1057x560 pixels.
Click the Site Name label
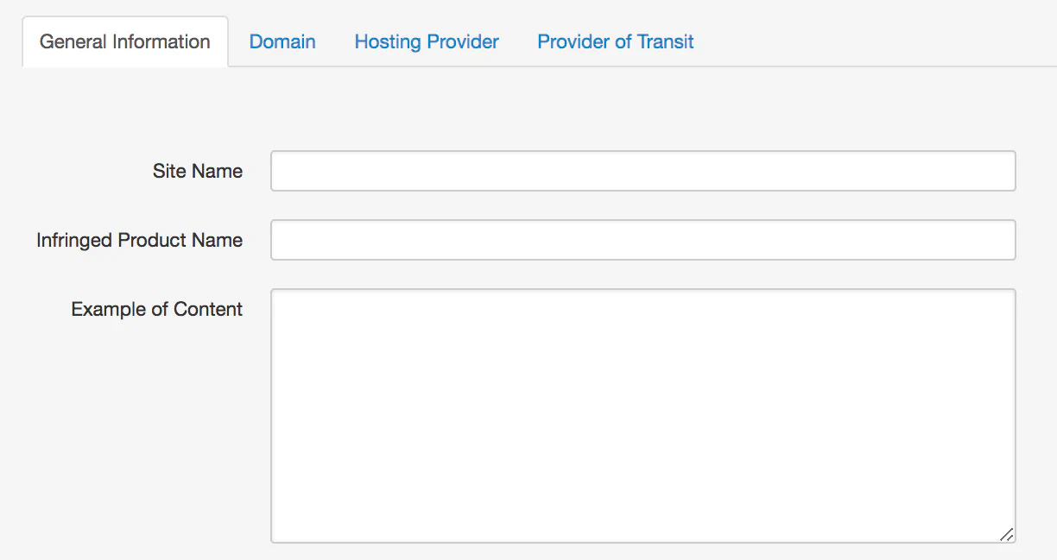197,171
